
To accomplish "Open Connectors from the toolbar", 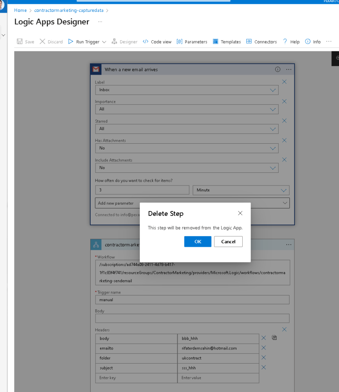I will tap(261, 41).
